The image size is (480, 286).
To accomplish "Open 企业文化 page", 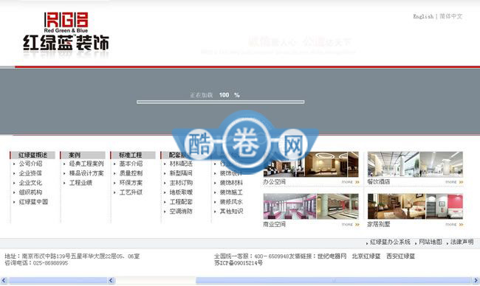I will pos(30,183).
